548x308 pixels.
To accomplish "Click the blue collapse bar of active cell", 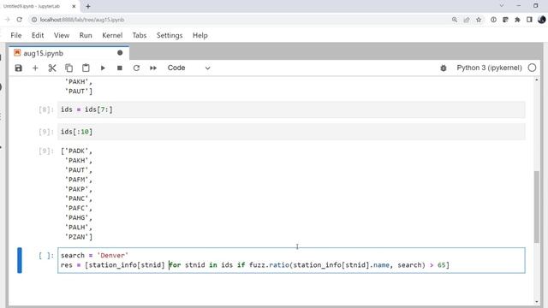I will [x=20, y=260].
